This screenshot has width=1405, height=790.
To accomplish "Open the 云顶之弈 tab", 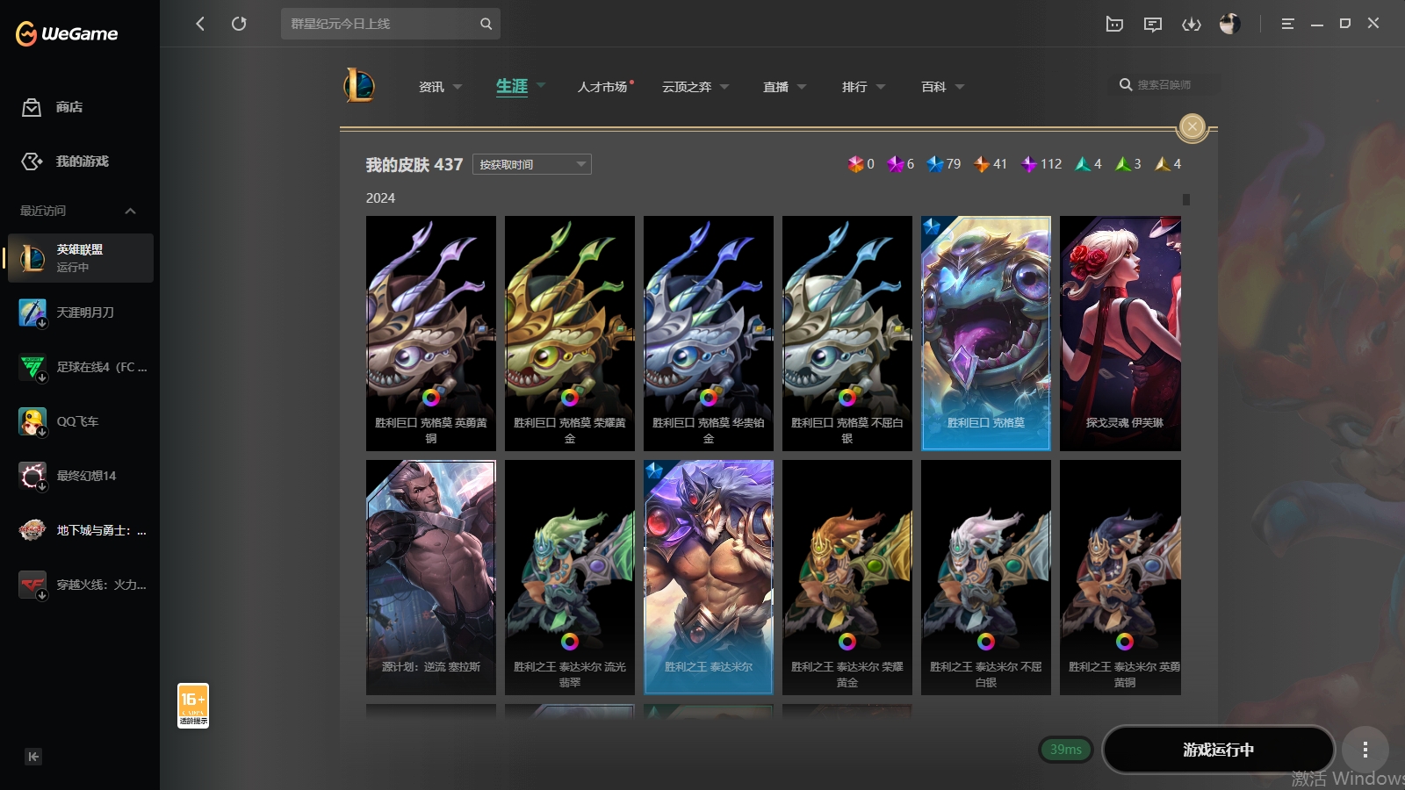I will [687, 87].
